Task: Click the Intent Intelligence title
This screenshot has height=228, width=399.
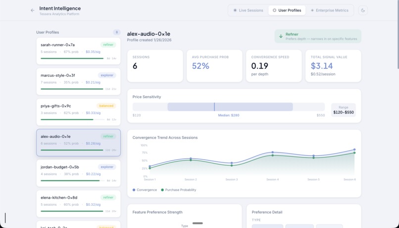Action: coord(60,8)
